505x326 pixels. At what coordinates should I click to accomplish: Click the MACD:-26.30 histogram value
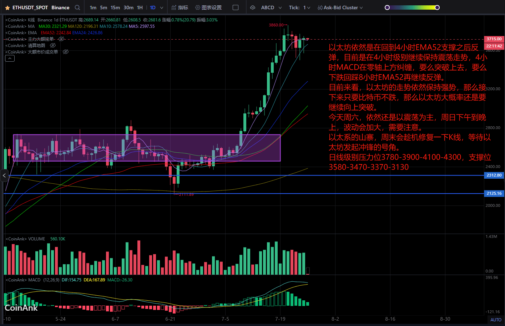[x=120, y=280]
